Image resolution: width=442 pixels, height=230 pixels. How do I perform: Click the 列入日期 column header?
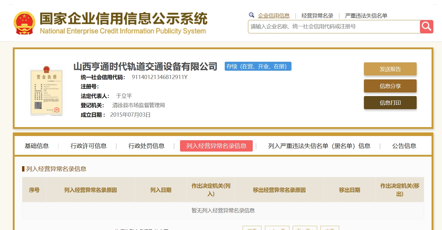click(161, 190)
